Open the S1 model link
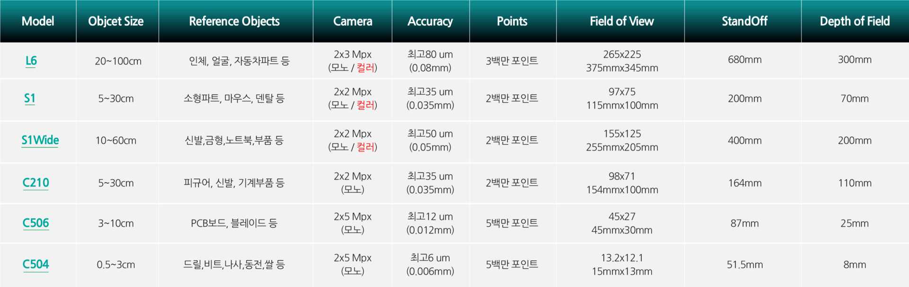The image size is (909, 287). pyautogui.click(x=30, y=98)
